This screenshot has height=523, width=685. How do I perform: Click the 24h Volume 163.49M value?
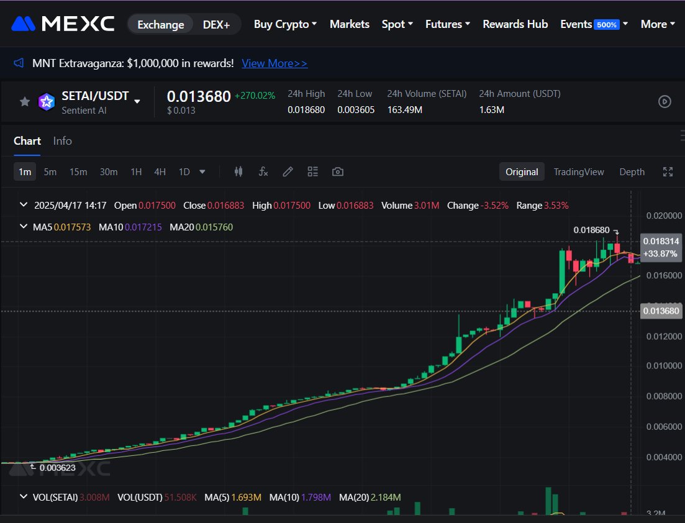click(404, 110)
